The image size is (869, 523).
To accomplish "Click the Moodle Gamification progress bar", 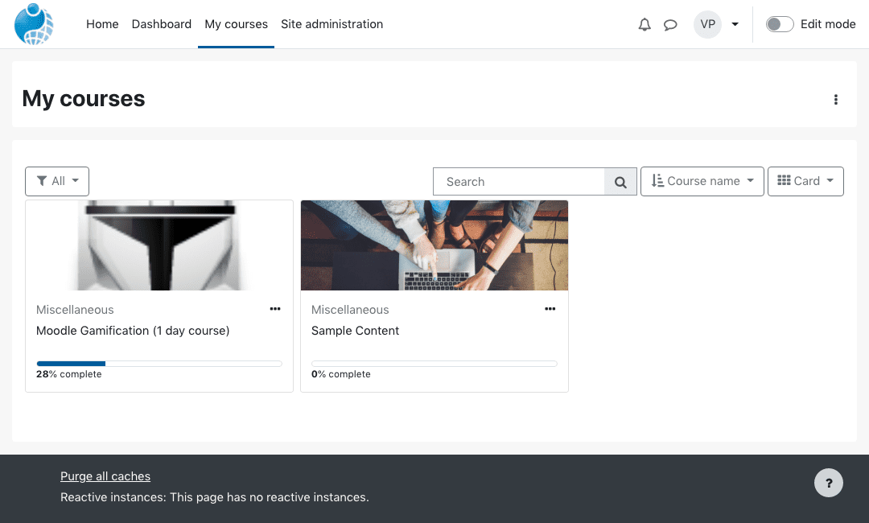I will pyautogui.click(x=159, y=364).
